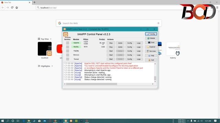The image size is (220, 123).
Task: Open Cortana from taskbar
Action: [x=13, y=121]
